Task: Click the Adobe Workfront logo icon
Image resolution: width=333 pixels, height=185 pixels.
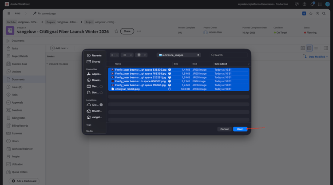Action: [7, 4]
